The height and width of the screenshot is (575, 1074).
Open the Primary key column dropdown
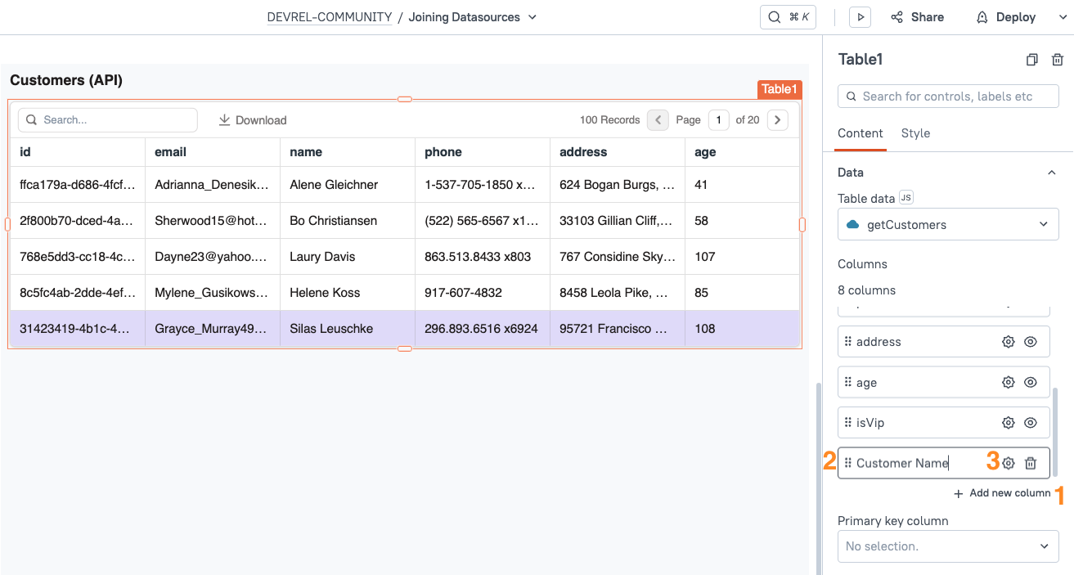[x=947, y=546]
